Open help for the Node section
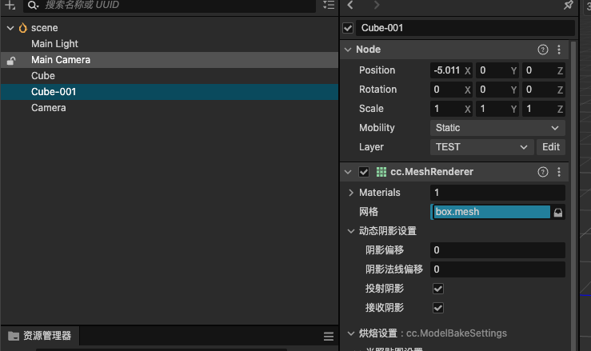Image resolution: width=591 pixels, height=351 pixels. point(543,50)
